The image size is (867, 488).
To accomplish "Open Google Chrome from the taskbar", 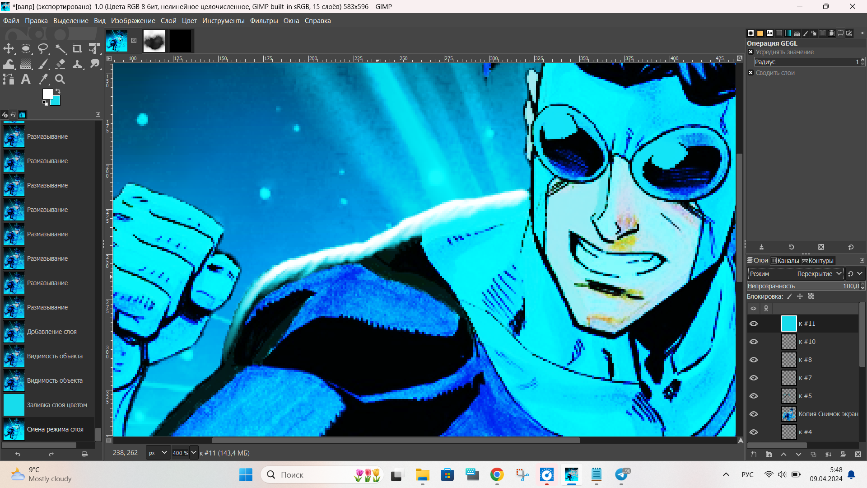I will point(497,475).
